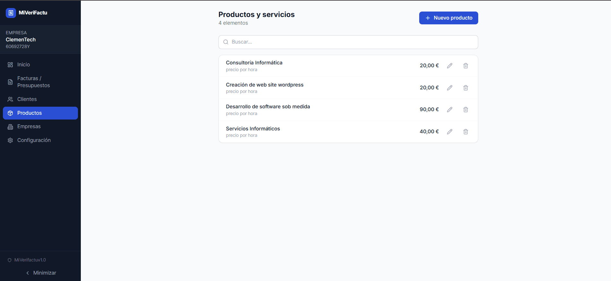Click the 4 elementos count
This screenshot has height=281, width=611.
point(233,23)
